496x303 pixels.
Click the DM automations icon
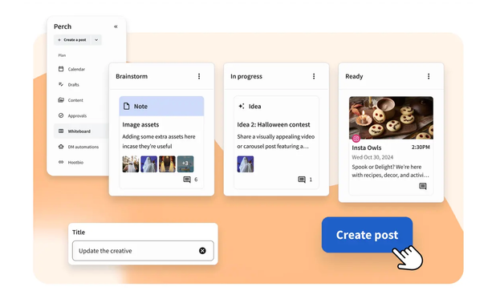[x=61, y=147]
